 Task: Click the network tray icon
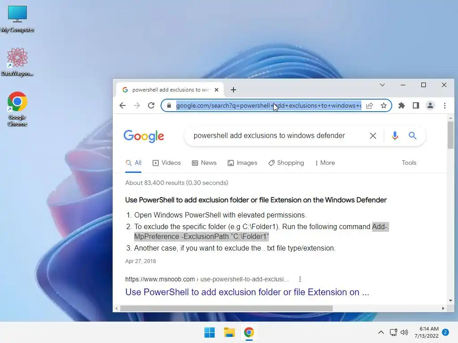click(394, 332)
